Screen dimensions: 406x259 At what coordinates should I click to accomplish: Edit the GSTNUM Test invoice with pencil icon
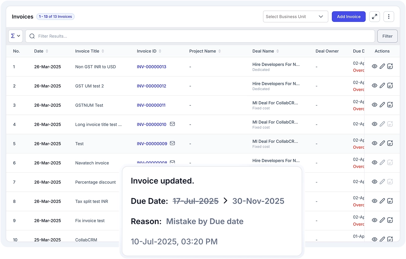pos(382,105)
